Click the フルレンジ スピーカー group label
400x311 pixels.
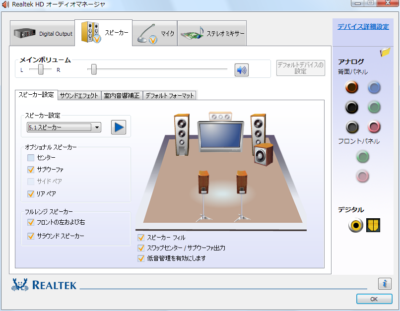tap(49, 212)
